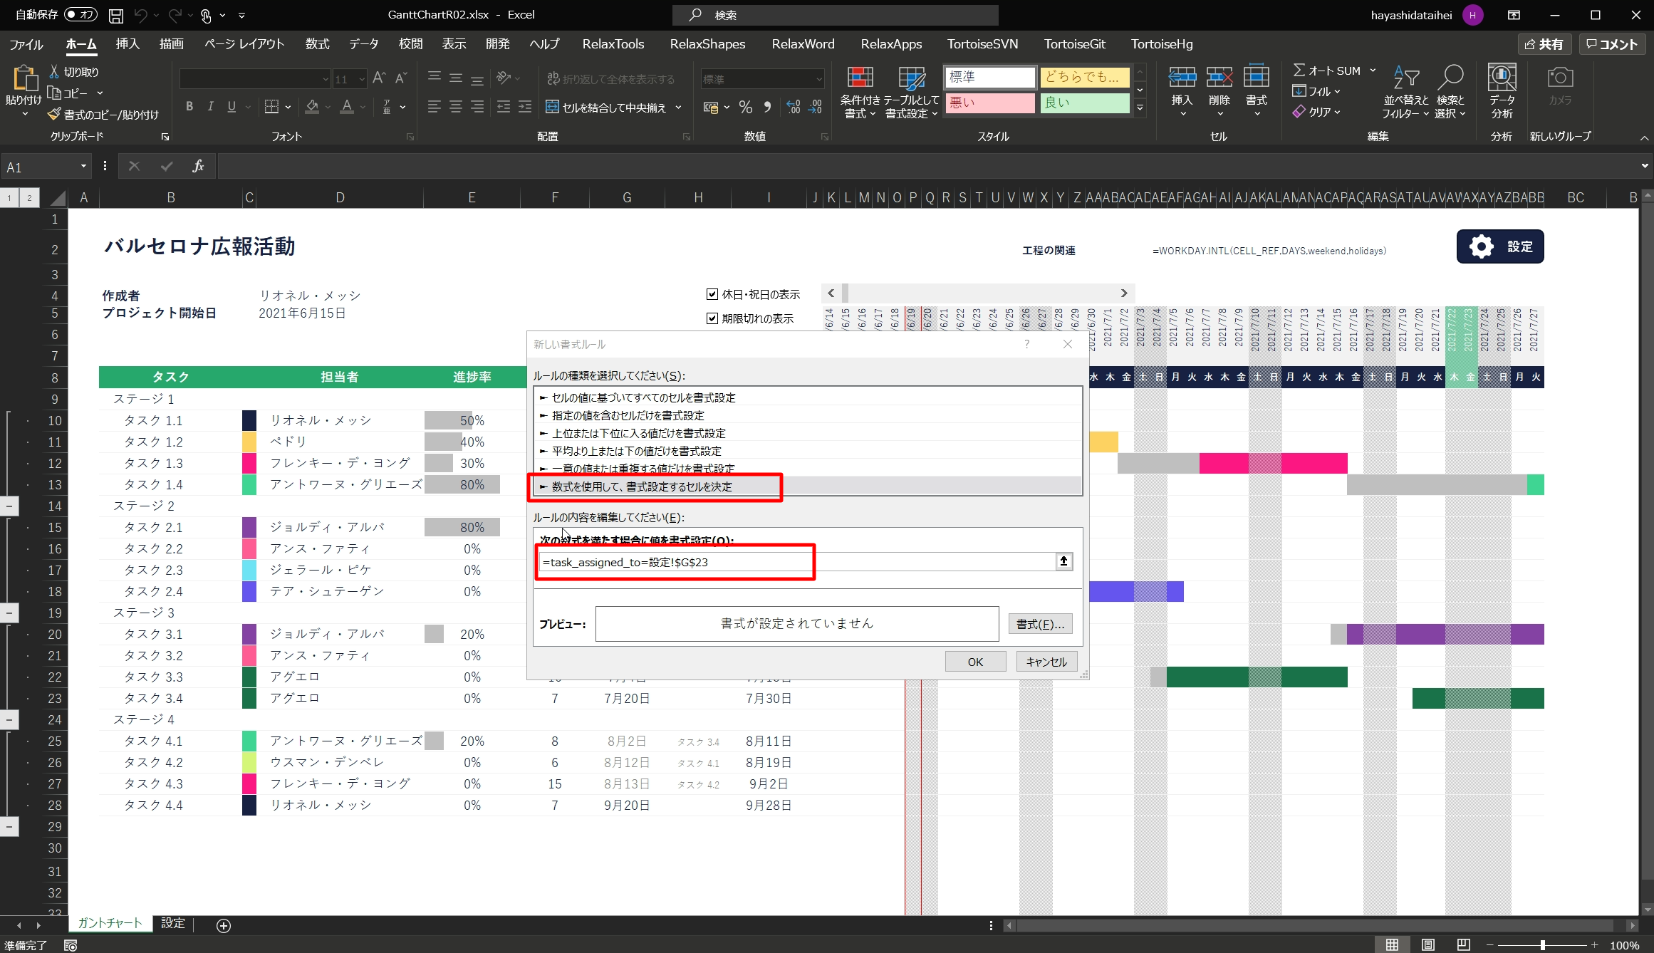
Task: Expand the font size dropdown
Action: tap(362, 79)
